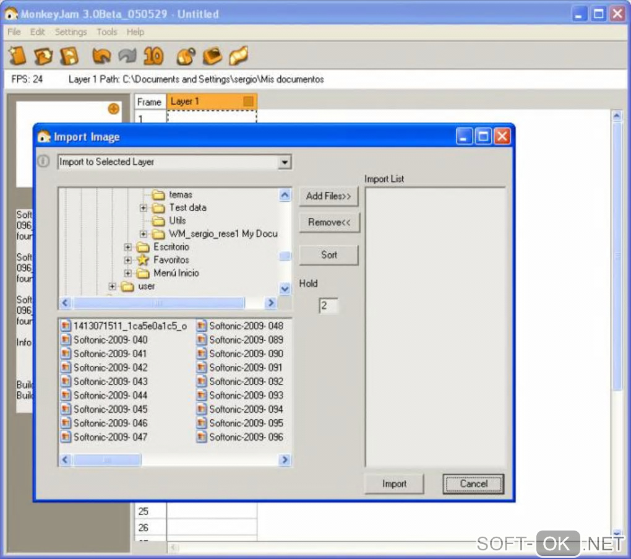
Task: Select the file Softonic-2009-093
Action: (240, 395)
